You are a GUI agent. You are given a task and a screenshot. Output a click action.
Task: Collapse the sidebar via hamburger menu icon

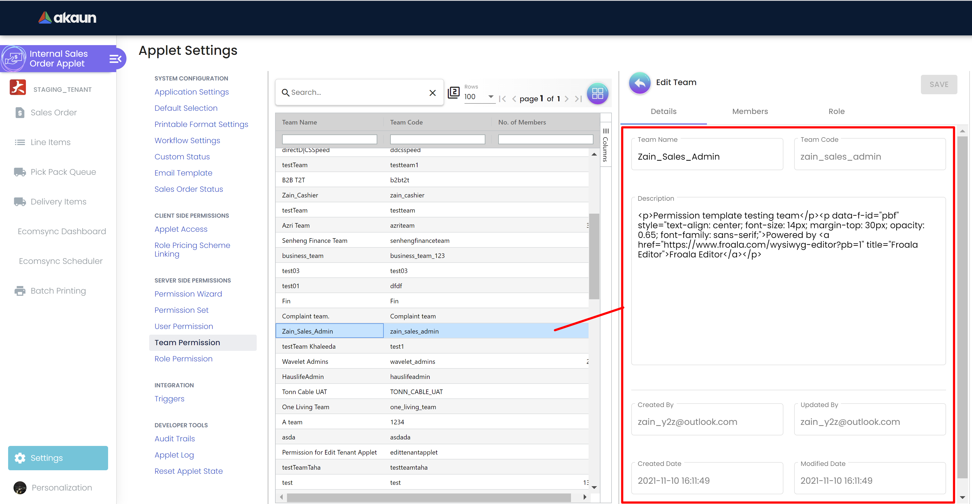[115, 59]
